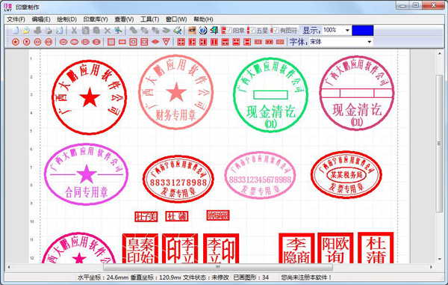Select the two-column square name seal tool
The height and width of the screenshot is (285, 448).
[214, 42]
